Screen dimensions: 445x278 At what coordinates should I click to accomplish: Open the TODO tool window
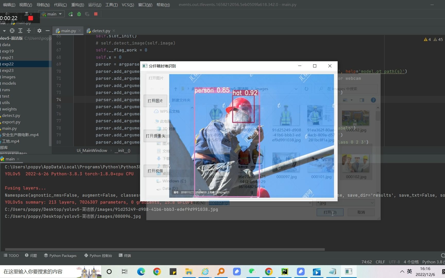(11, 256)
